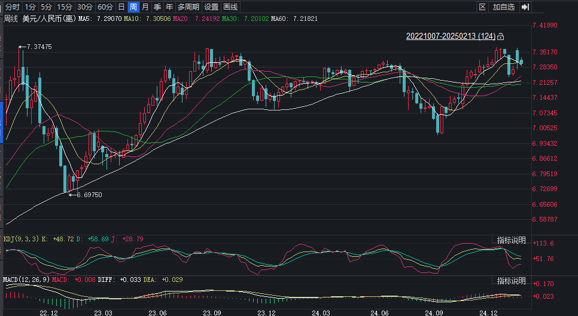Select the 年 yearly period tab
The image size is (578, 316).
coord(169,7)
